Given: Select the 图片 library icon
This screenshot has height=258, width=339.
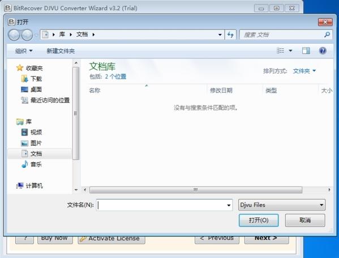Looking at the screenshot, I should 24,143.
